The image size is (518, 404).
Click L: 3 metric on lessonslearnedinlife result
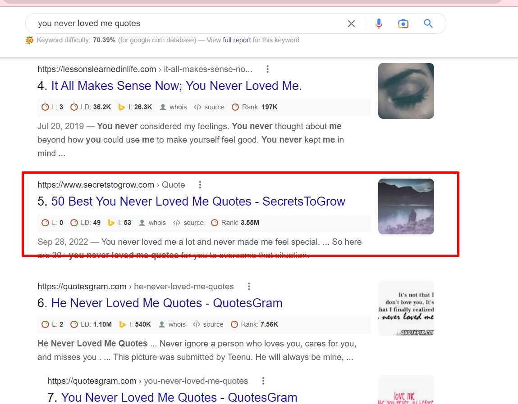[52, 107]
